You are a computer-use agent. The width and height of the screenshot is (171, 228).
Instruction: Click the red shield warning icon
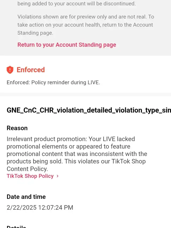click(x=10, y=70)
